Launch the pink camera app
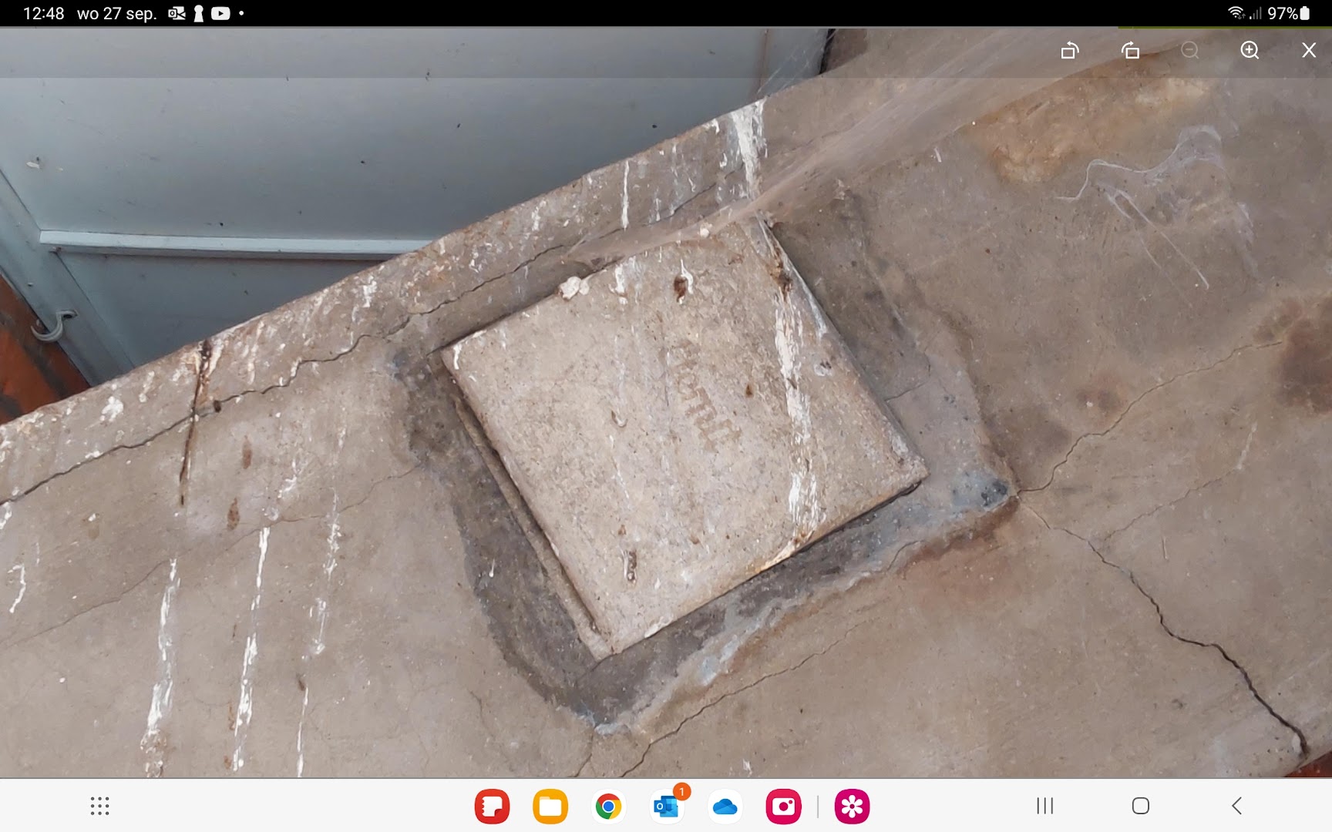The width and height of the screenshot is (1332, 832). click(x=783, y=807)
